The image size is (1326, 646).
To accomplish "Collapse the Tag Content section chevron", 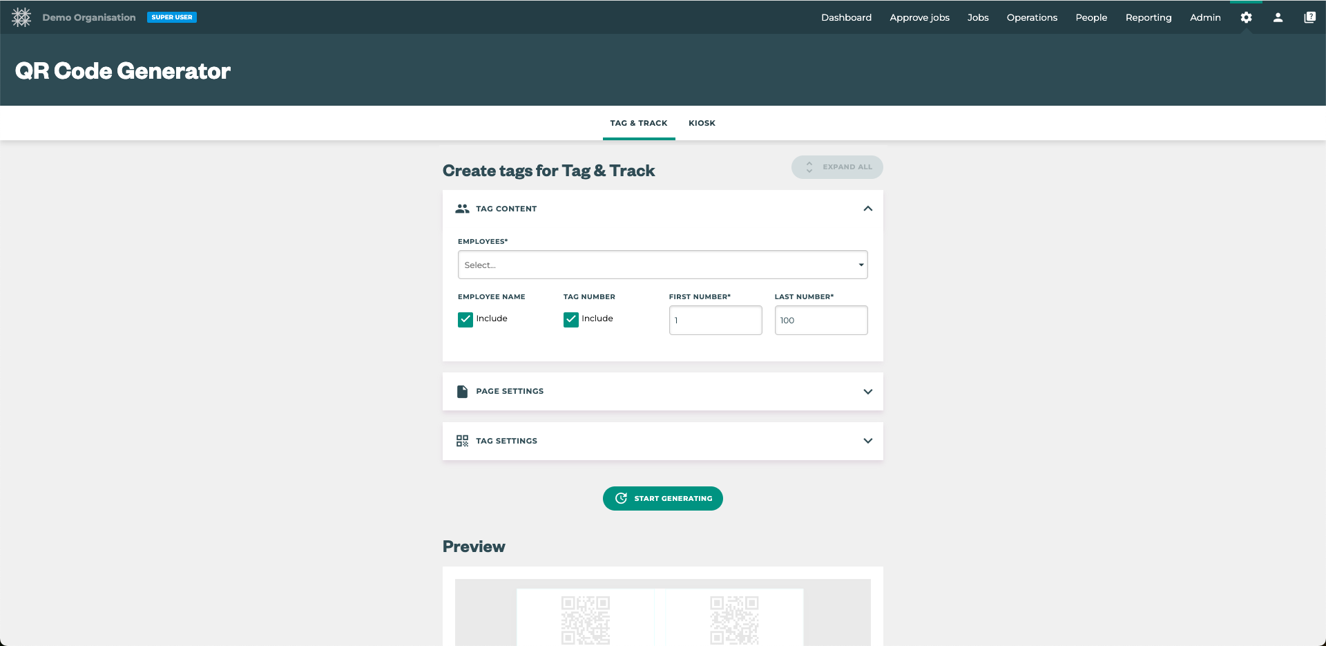I will (x=867, y=209).
